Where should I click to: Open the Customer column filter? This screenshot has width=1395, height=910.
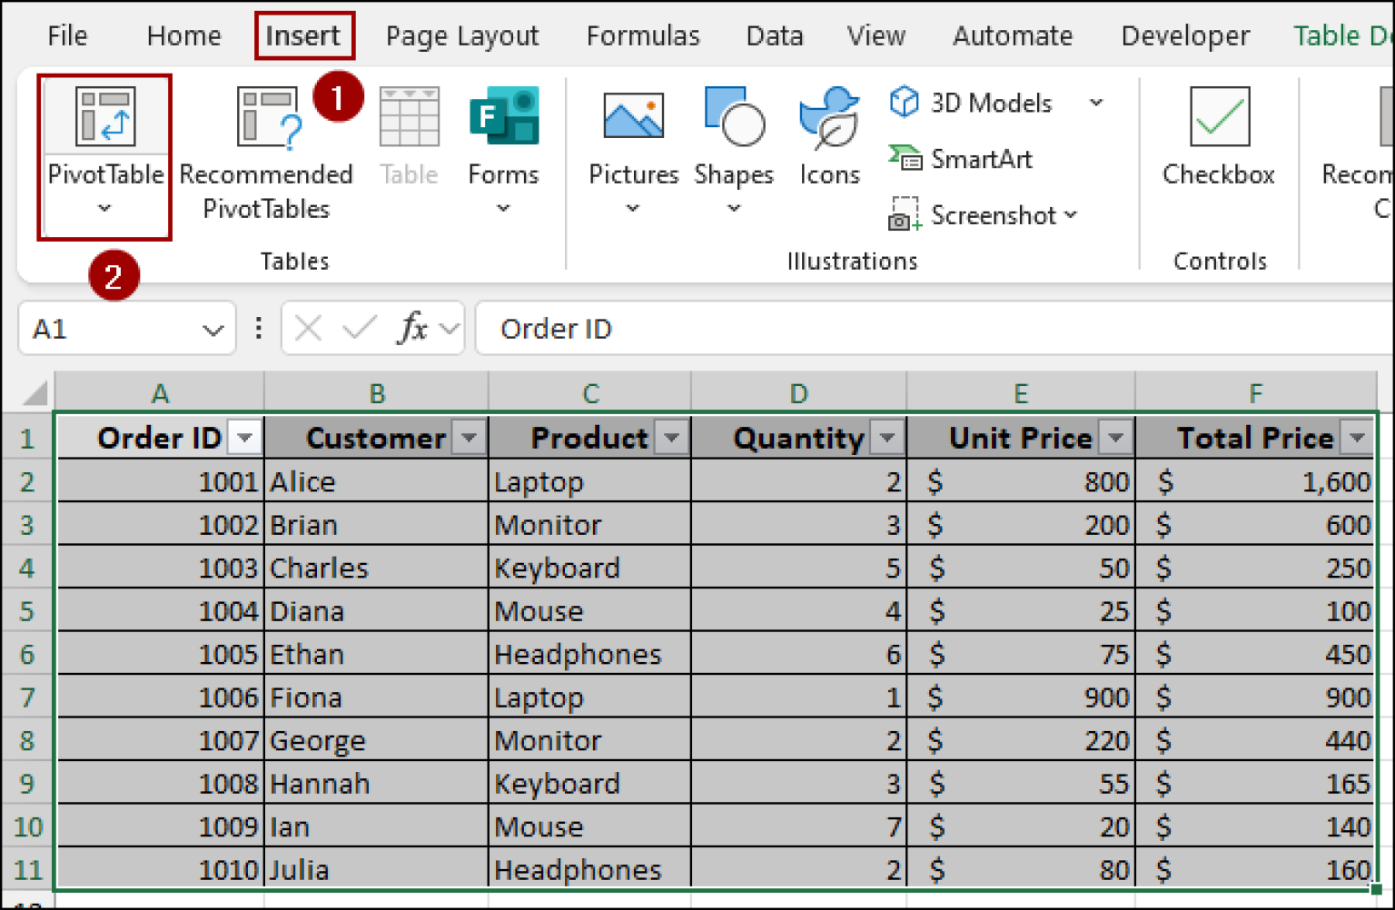[469, 437]
